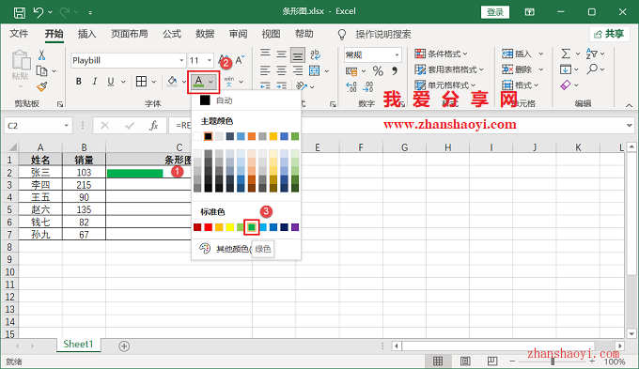
Task: Expand the font size dropdown
Action: (210, 60)
